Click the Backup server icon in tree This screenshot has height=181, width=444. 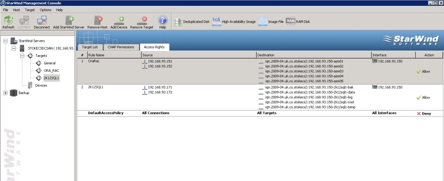click(13, 93)
